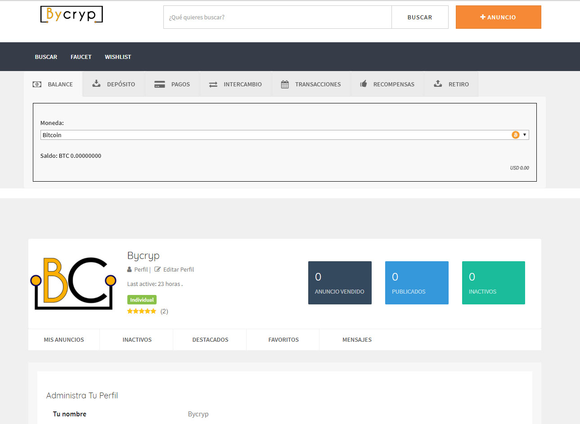
Task: Focus the '¿Qué quieres buscar?' search field
Action: [x=277, y=18]
